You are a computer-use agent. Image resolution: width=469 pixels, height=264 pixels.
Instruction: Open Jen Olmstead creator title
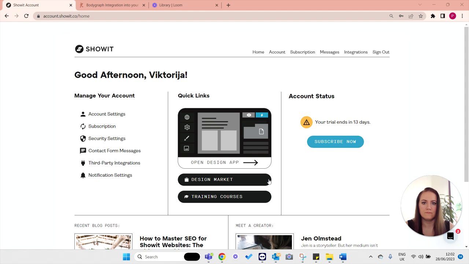321,239
